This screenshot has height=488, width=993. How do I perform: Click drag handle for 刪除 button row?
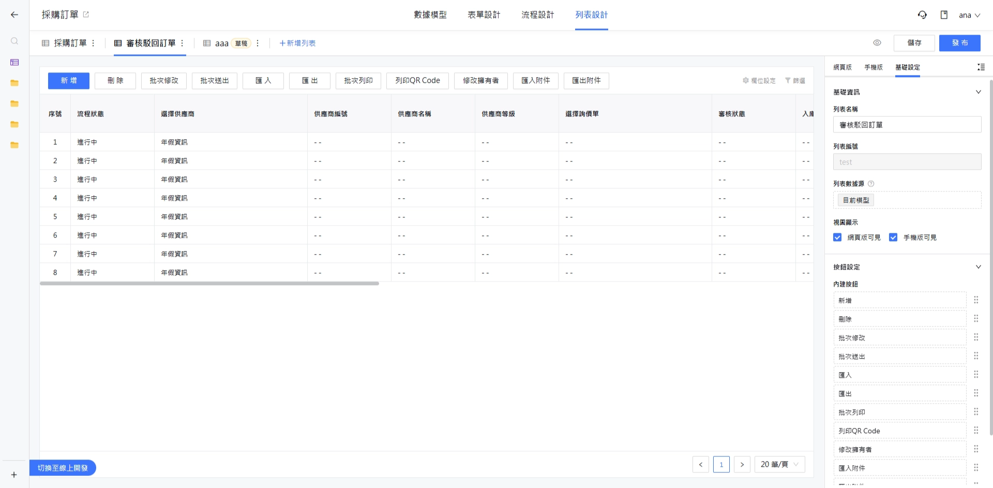tap(976, 318)
